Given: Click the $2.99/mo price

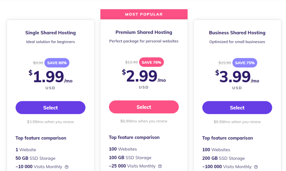Looking at the screenshot, I should pyautogui.click(x=144, y=76).
